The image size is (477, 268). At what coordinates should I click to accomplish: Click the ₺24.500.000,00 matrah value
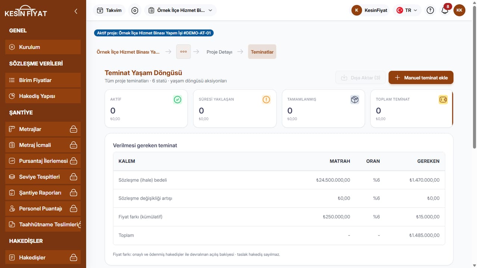pyautogui.click(x=333, y=180)
